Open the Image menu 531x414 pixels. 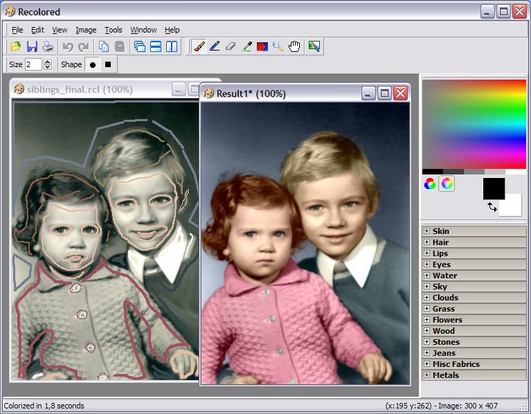point(86,30)
